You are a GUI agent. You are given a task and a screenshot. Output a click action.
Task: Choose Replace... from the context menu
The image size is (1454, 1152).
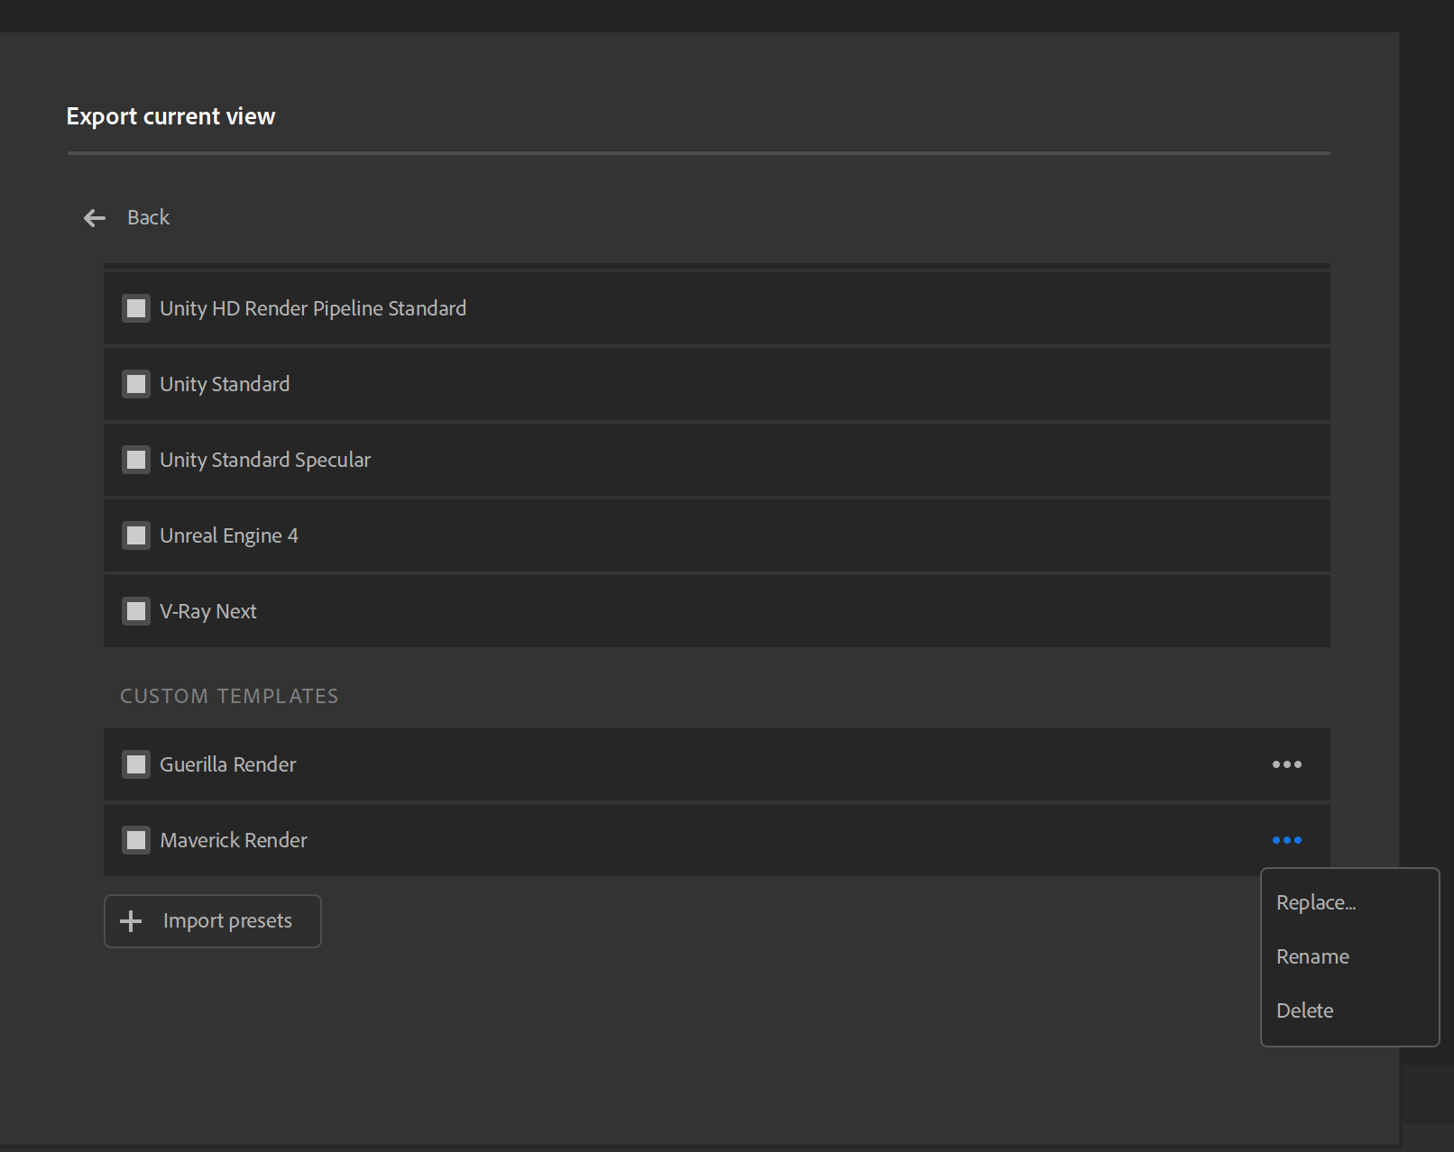click(1316, 902)
